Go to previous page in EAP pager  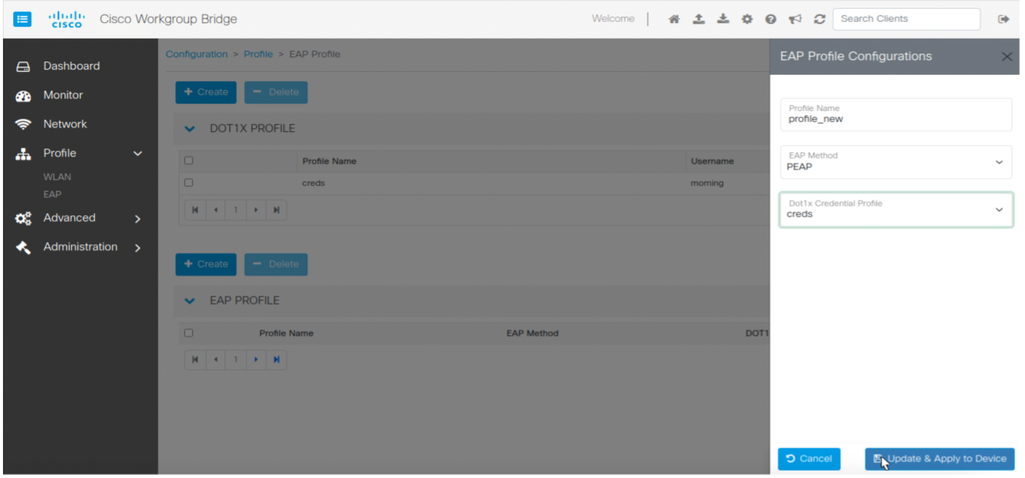click(x=216, y=360)
